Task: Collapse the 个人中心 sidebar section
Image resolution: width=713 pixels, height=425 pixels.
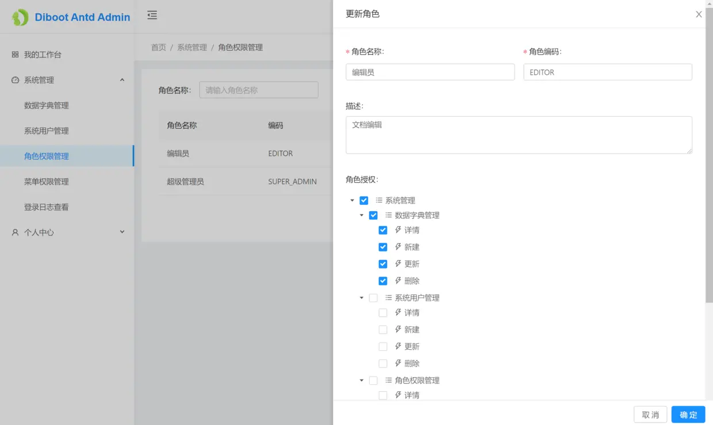Action: (121, 232)
